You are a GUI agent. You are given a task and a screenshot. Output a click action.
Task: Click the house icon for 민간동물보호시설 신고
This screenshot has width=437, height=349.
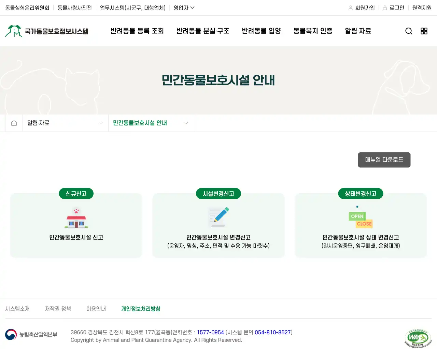tap(76, 217)
